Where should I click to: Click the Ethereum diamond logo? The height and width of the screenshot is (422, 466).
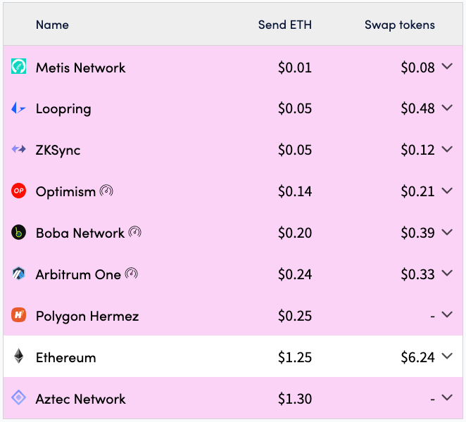[18, 356]
